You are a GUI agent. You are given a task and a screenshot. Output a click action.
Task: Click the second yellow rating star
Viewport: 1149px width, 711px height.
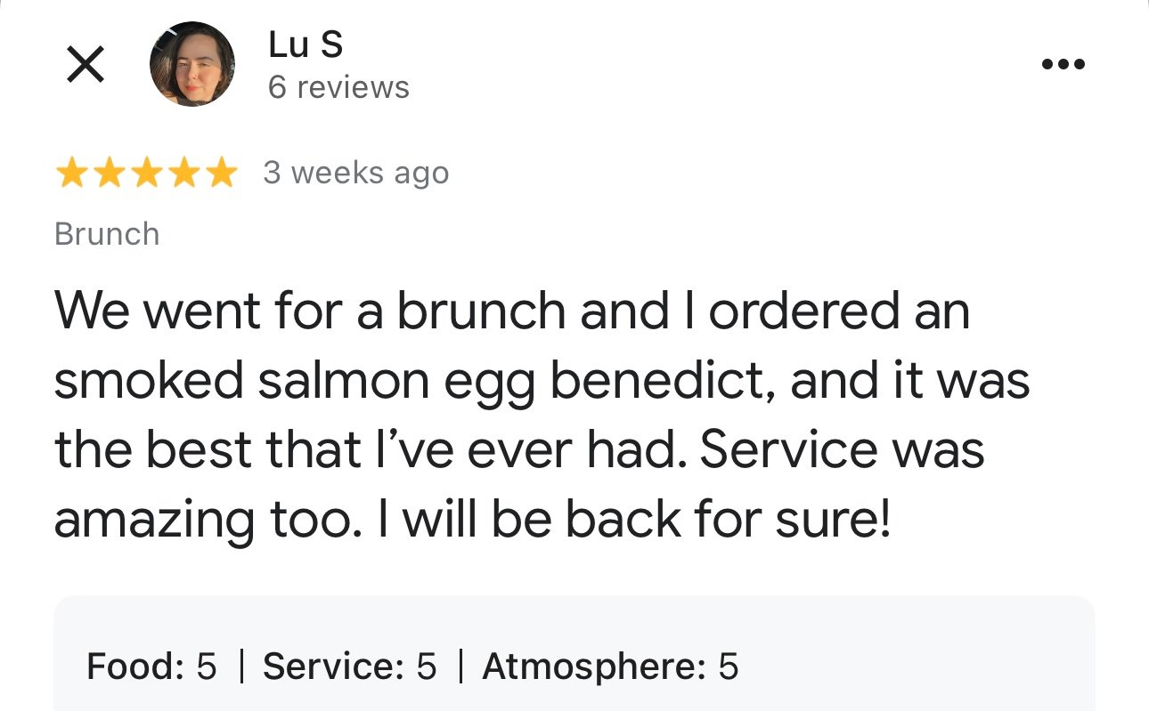109,174
